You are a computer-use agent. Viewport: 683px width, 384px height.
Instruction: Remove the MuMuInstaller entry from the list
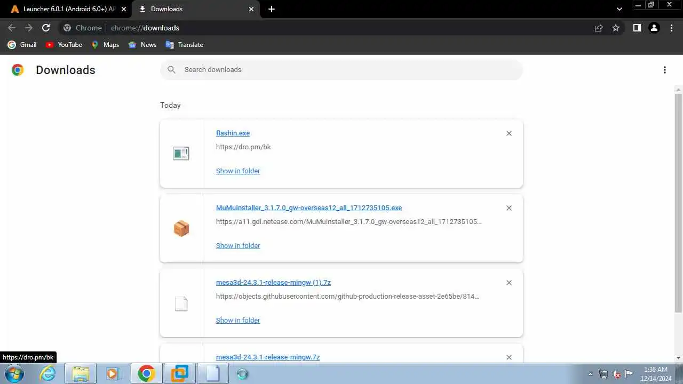point(509,208)
